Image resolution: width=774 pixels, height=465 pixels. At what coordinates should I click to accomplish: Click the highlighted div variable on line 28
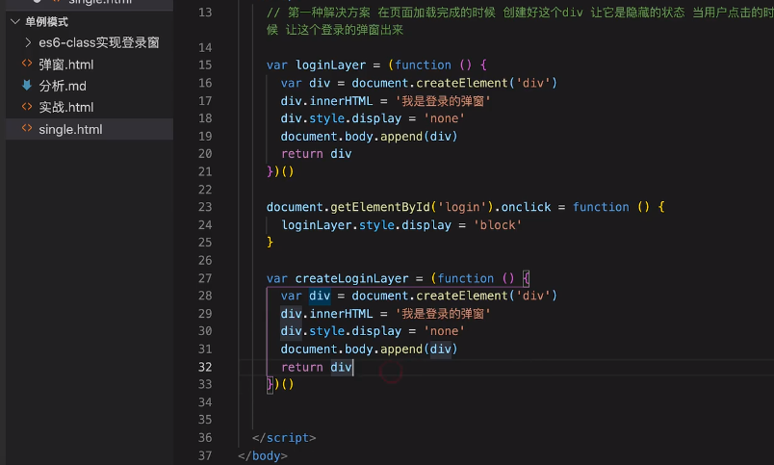(x=320, y=296)
